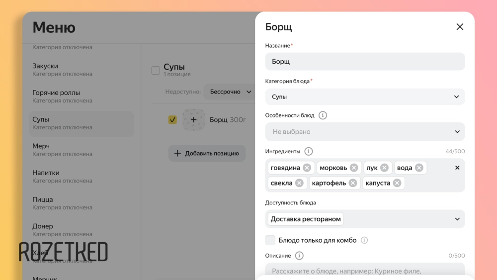Check the Супы category checkbox
Viewport: 497px width, 280px height.
pyautogui.click(x=156, y=70)
